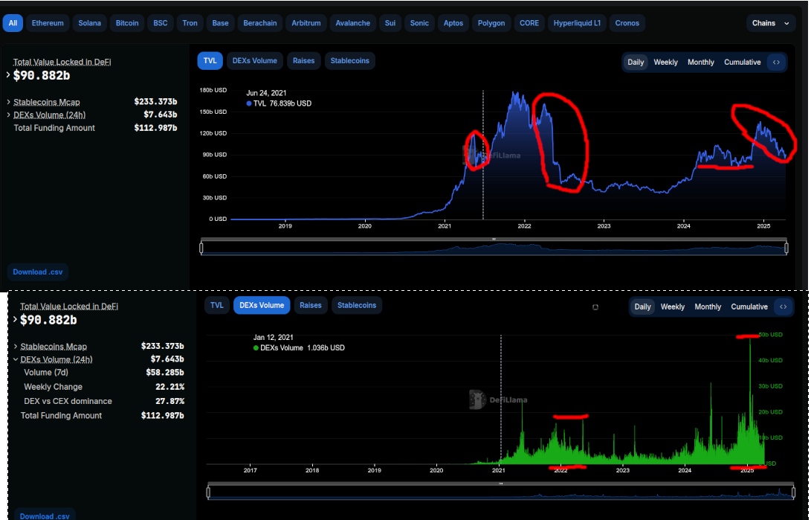811x520 pixels.
Task: Select Weekly interval in the DEXs Volume chart panel
Action: point(673,306)
